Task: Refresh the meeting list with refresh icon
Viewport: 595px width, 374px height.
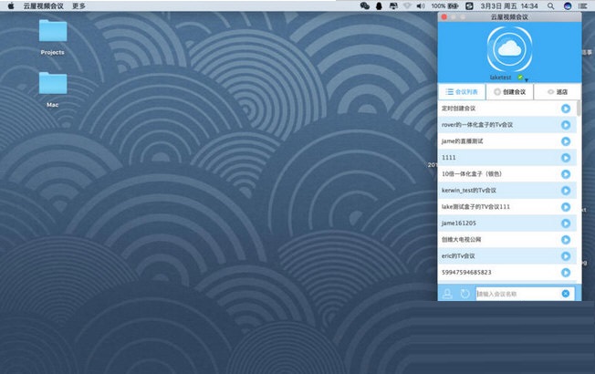Action: [465, 294]
